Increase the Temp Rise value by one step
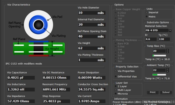The image size is (175, 105). pos(167,50)
